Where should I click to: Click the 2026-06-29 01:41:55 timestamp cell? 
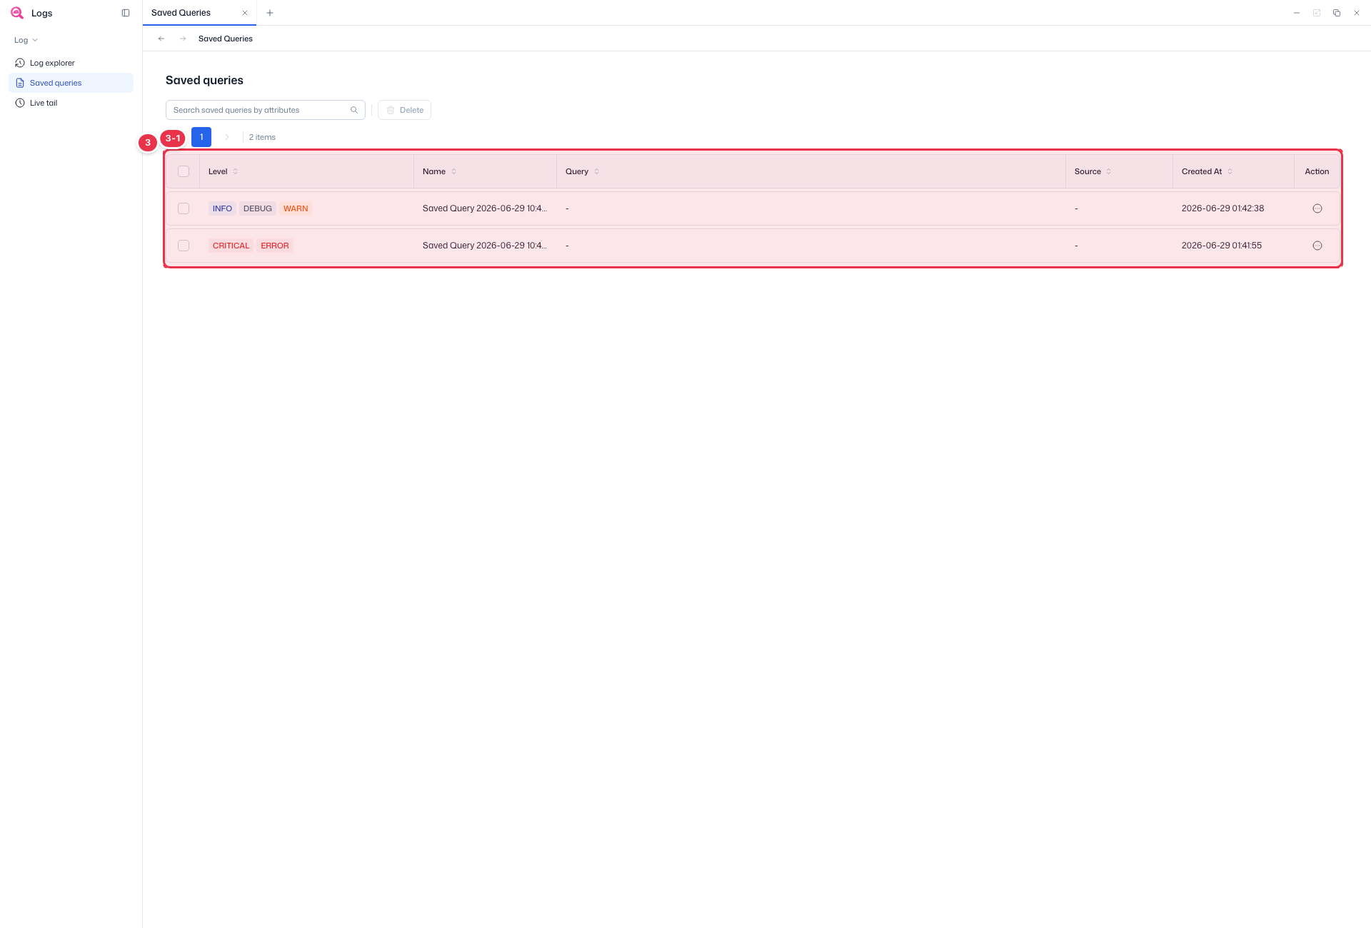1222,246
